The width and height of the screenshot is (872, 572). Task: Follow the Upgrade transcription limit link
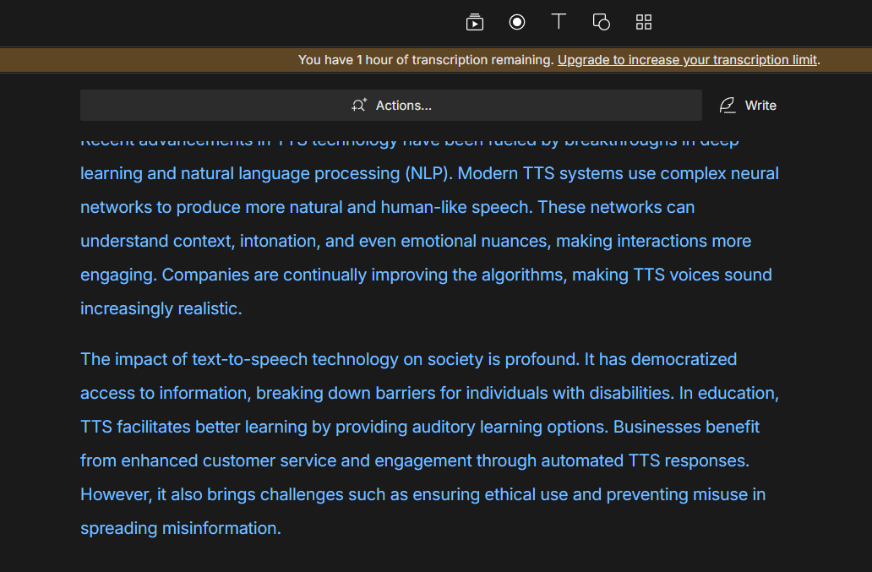(x=687, y=60)
